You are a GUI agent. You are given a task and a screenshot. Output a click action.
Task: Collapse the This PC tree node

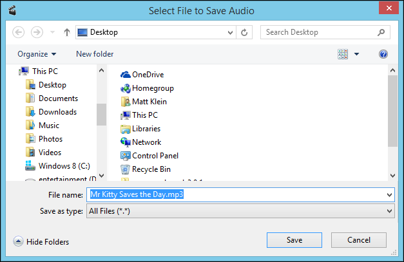15,71
